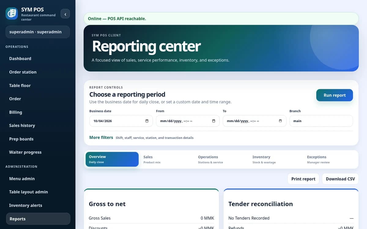Select Reports in the sidebar

coord(38,219)
